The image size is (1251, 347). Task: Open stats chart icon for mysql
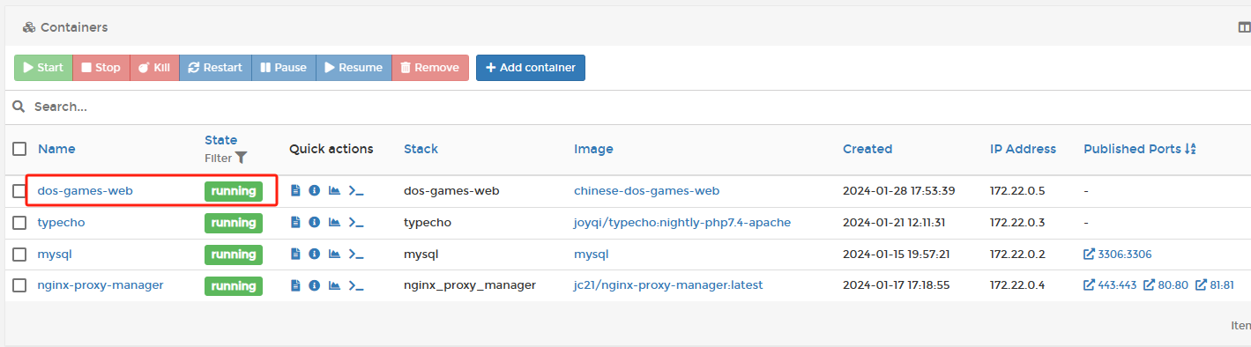click(335, 255)
